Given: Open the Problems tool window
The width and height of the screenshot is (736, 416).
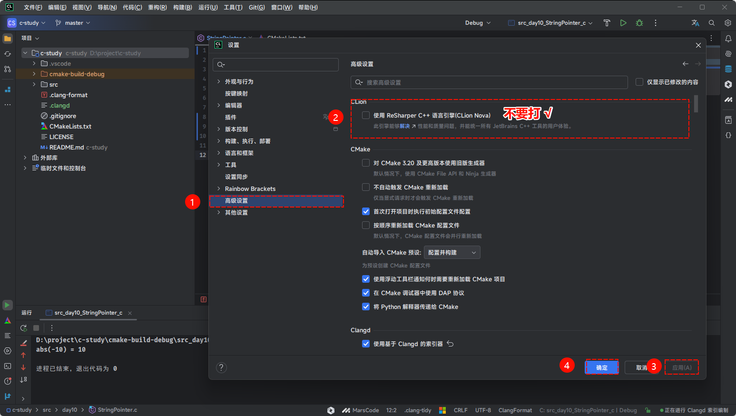Looking at the screenshot, I should [x=7, y=380].
